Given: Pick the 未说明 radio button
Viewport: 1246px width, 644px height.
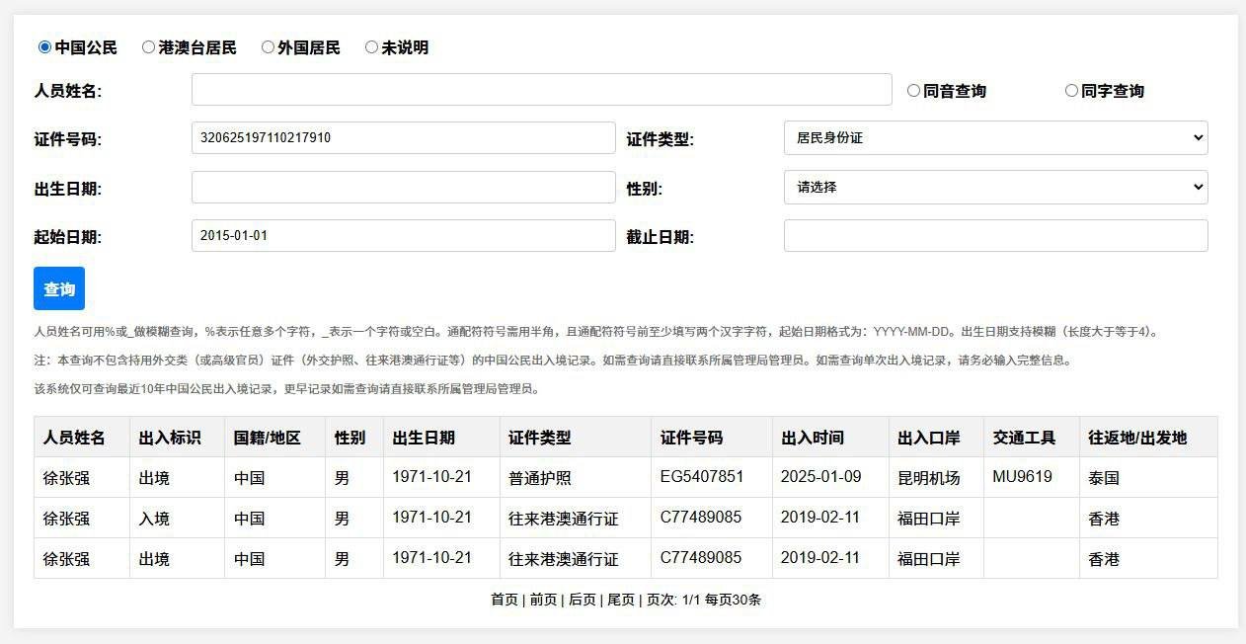Looking at the screenshot, I should pyautogui.click(x=372, y=47).
